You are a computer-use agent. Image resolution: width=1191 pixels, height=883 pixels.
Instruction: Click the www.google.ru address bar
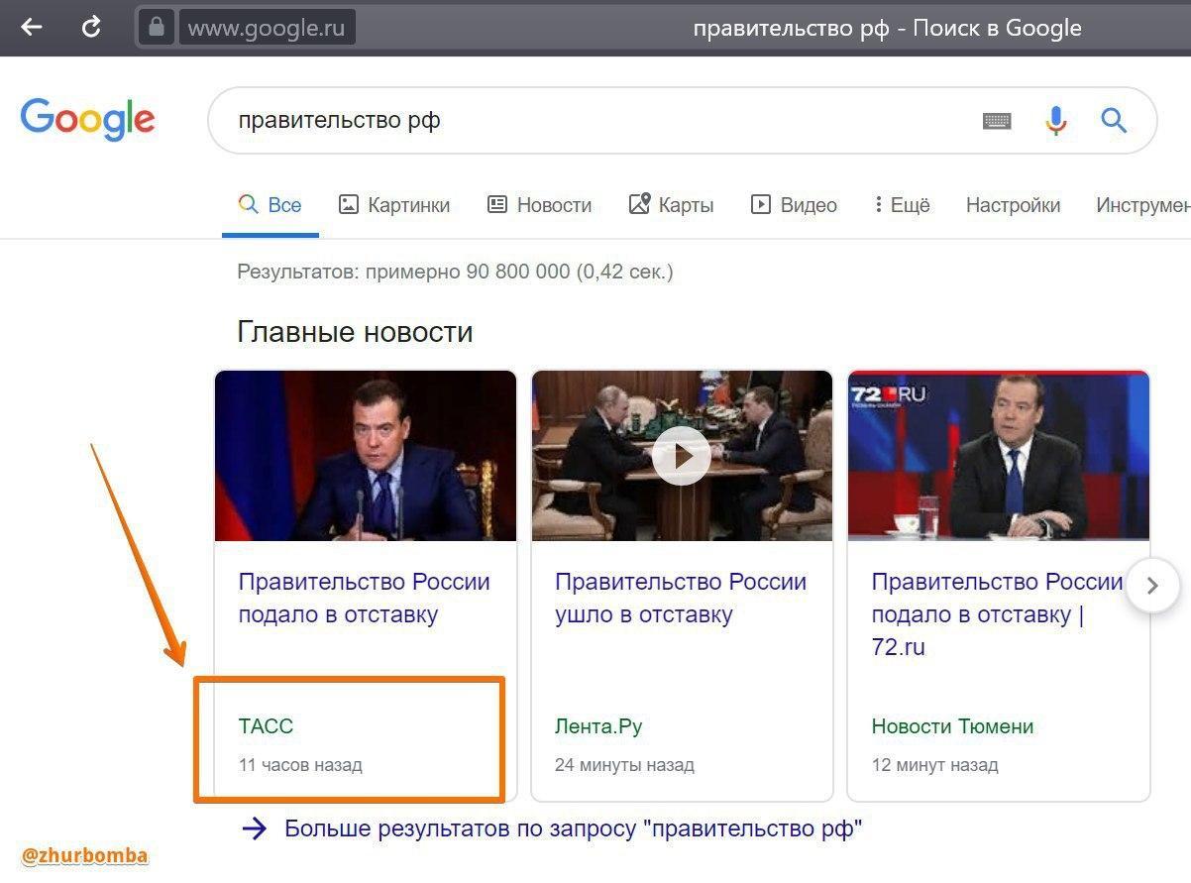point(267,28)
